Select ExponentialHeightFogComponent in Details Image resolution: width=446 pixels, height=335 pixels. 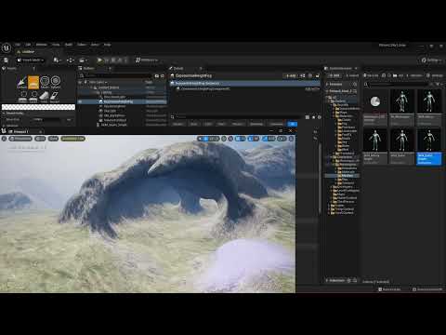205,88
